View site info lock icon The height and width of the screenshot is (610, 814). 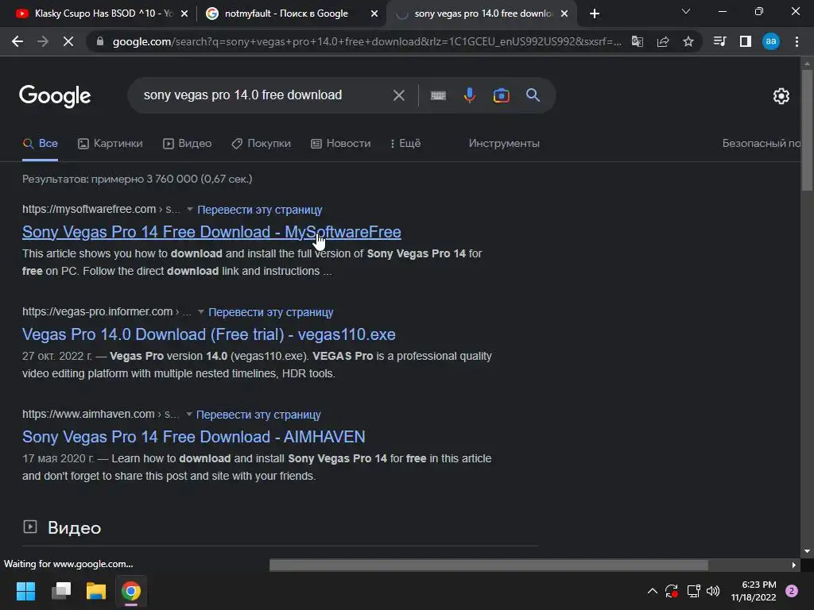pyautogui.click(x=100, y=41)
